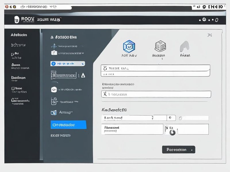Click the white speech bubble icon

(x=54, y=89)
